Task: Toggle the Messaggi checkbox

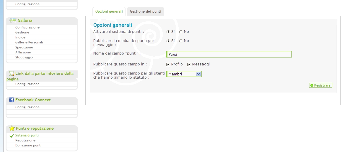Action: coord(189,65)
